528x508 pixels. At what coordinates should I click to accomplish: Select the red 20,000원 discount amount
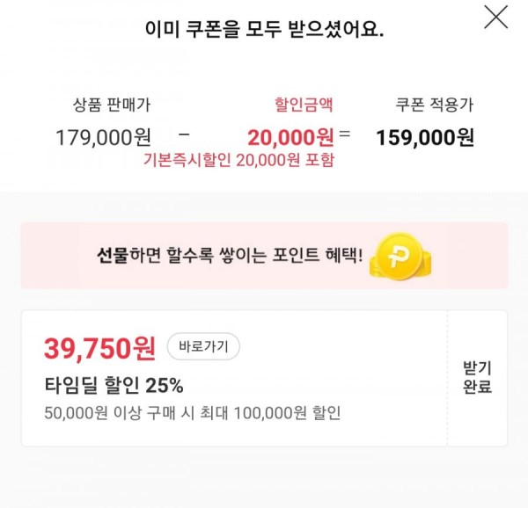pyautogui.click(x=290, y=138)
